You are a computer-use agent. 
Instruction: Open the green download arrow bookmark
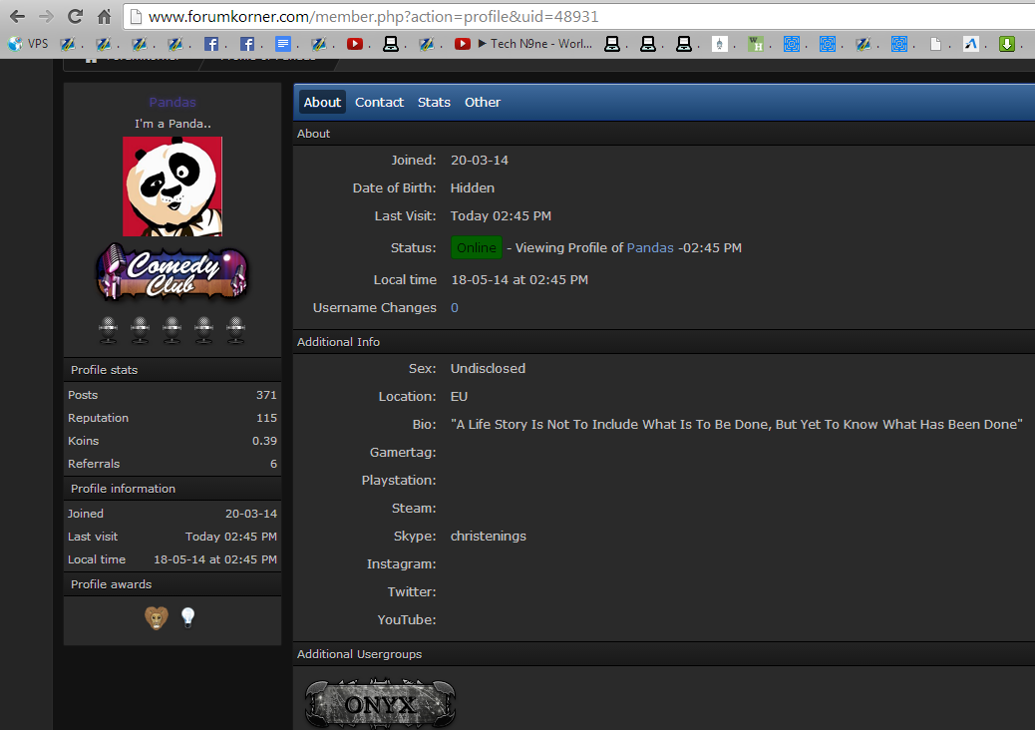pos(1007,44)
